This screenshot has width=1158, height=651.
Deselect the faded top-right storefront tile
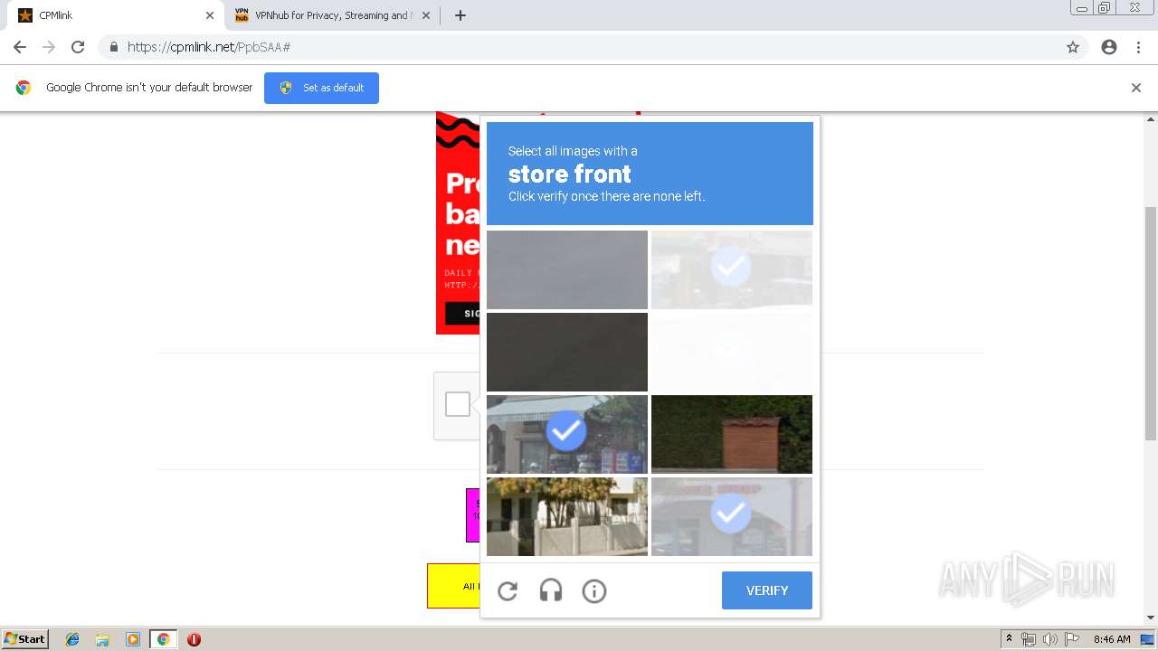point(732,269)
